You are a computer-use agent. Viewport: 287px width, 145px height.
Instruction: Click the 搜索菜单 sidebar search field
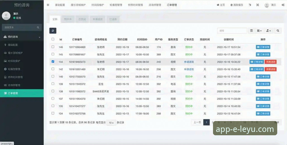click(x=19, y=27)
